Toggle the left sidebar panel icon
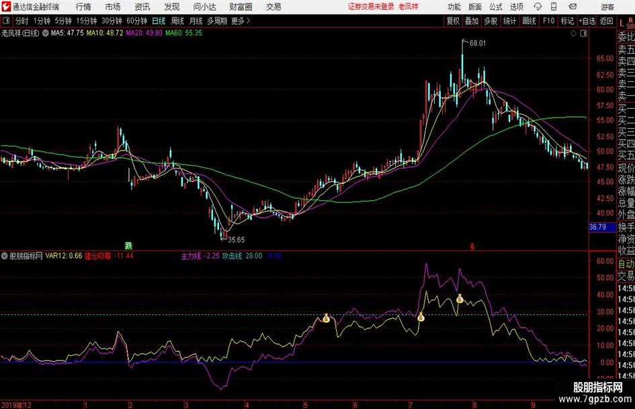 pos(6,21)
